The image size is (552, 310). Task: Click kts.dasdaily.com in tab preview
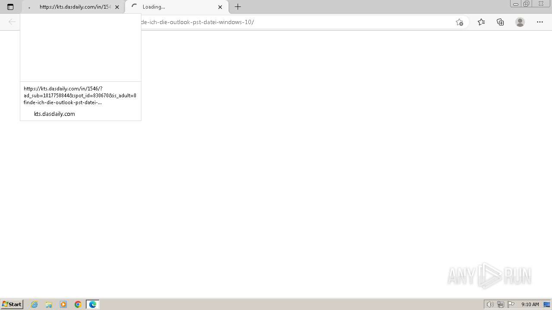pyautogui.click(x=54, y=114)
